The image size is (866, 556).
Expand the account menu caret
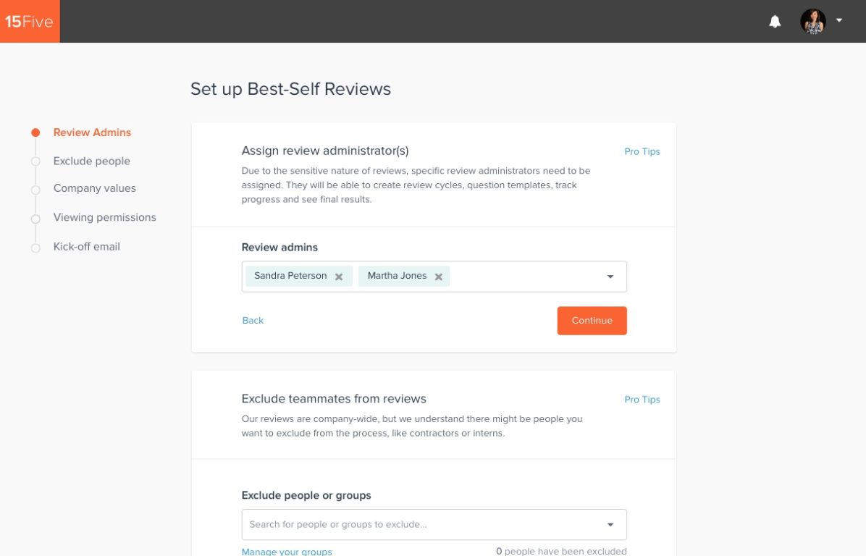(839, 21)
